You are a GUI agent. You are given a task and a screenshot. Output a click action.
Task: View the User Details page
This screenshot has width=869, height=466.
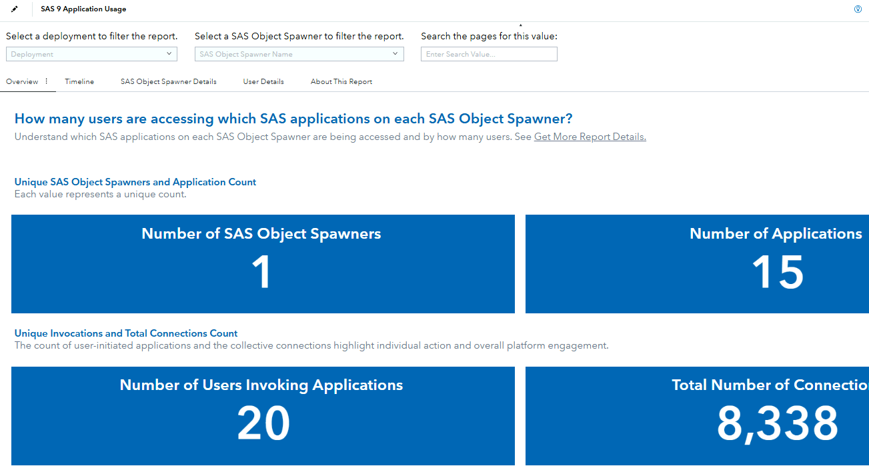click(x=263, y=81)
